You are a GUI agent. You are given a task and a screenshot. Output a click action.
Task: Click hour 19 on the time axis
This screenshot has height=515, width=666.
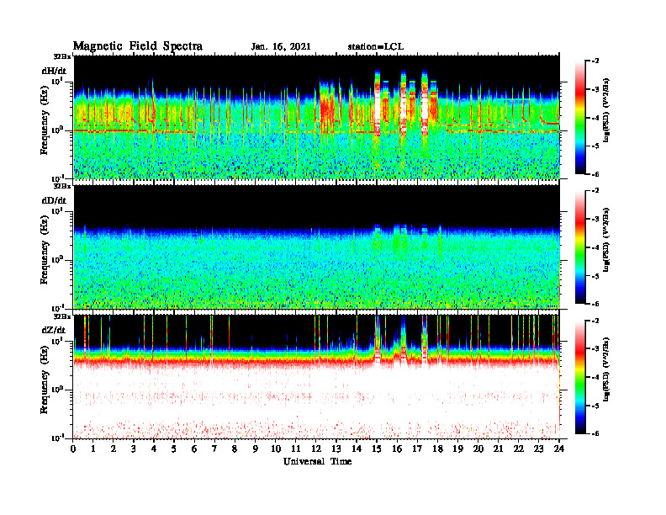pyautogui.click(x=457, y=449)
